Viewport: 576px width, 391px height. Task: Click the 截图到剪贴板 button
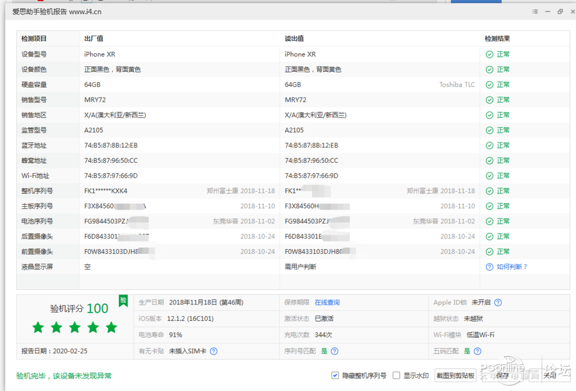coord(455,376)
